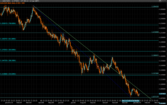167x105 pixels.
Task: Select the '1.14735 ( 38.20%)' Fibonacci label
Action: [x=8, y=60]
